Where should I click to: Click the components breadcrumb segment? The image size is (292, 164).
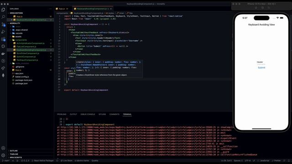click(62, 13)
